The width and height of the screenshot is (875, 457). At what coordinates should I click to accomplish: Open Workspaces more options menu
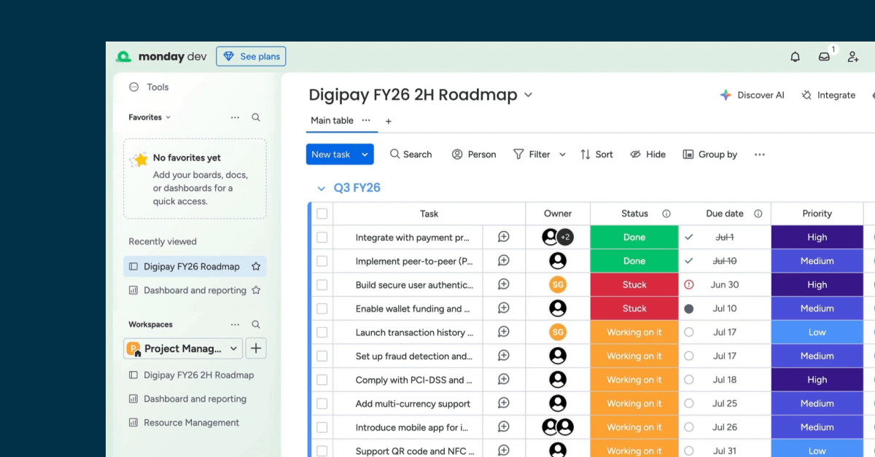click(235, 324)
